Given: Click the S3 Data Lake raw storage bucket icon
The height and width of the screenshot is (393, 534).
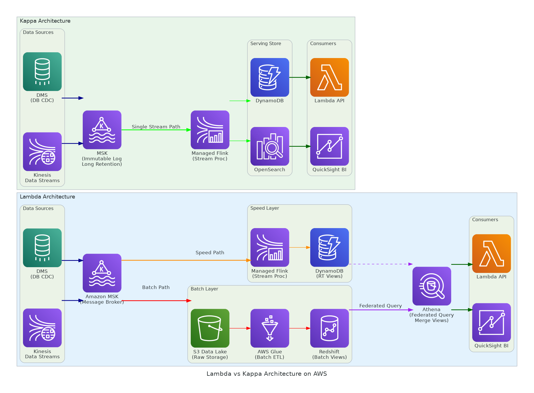Looking at the screenshot, I should pos(210,328).
